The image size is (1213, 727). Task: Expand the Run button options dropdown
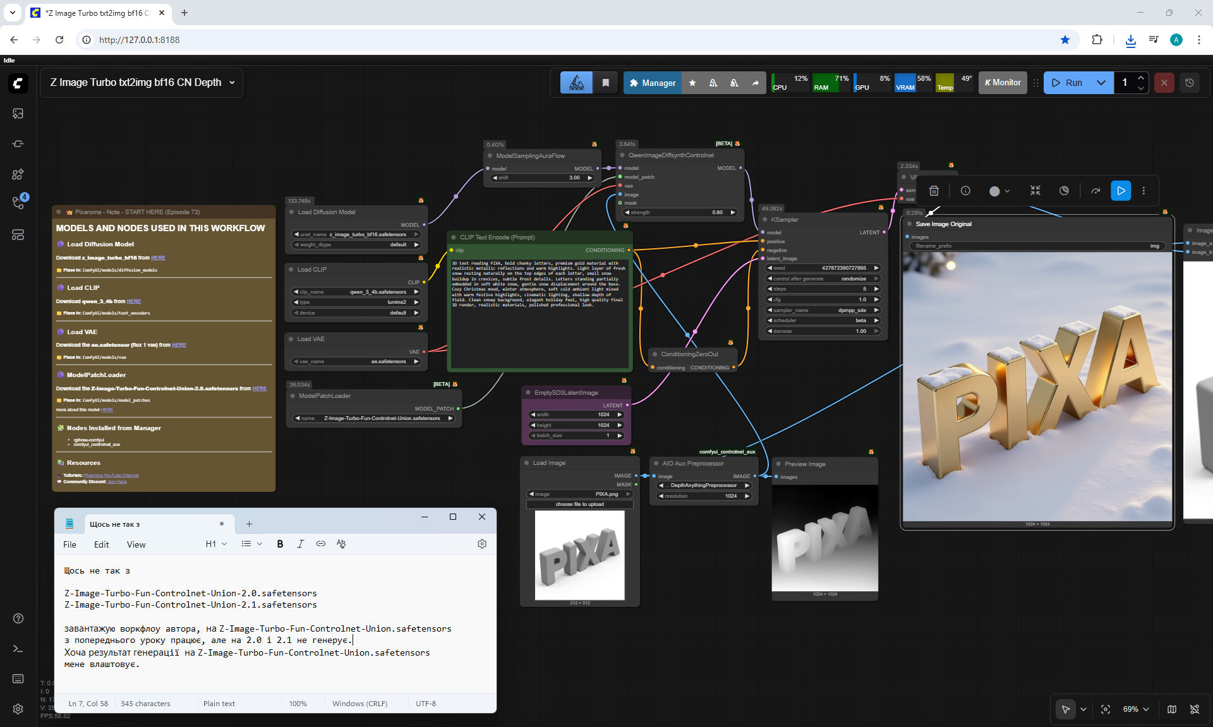click(1101, 83)
